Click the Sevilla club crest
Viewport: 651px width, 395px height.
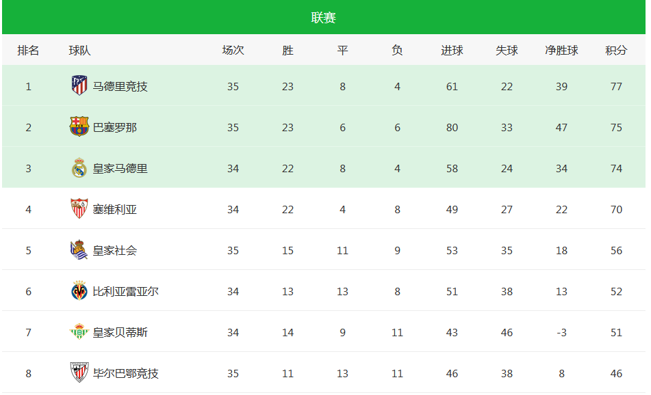point(79,208)
